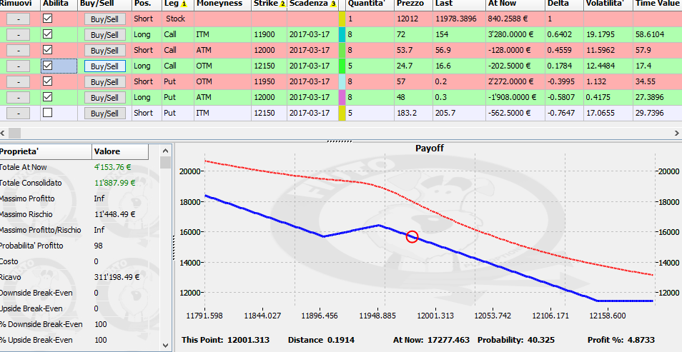Screen dimensions: 682x352
Task: Disable the Short Stock leg checkbox
Action: point(47,19)
